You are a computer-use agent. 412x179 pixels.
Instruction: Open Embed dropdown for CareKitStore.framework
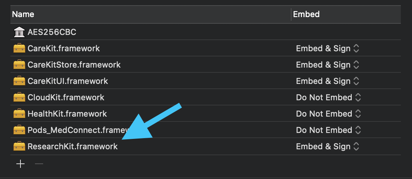pyautogui.click(x=327, y=65)
